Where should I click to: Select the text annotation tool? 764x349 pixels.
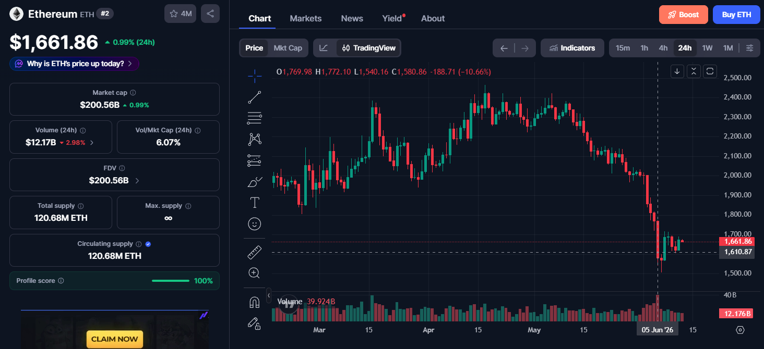click(x=255, y=203)
